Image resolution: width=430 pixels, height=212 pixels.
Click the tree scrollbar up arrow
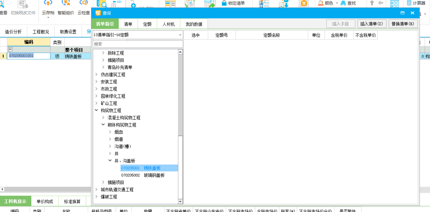(x=180, y=52)
